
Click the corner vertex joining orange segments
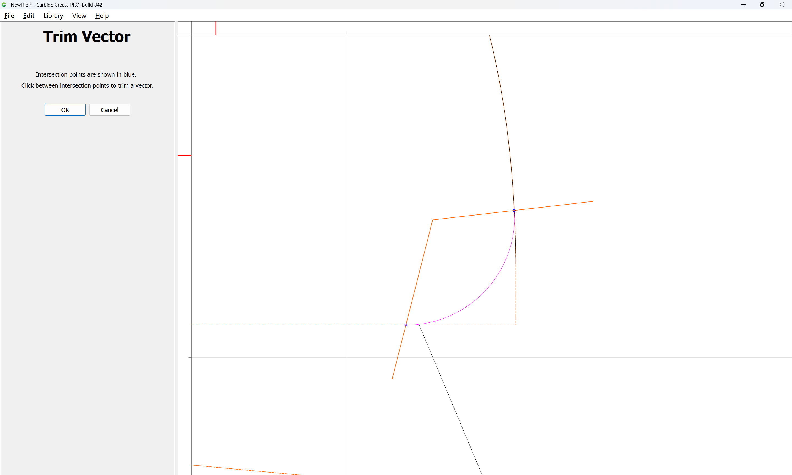(x=433, y=220)
